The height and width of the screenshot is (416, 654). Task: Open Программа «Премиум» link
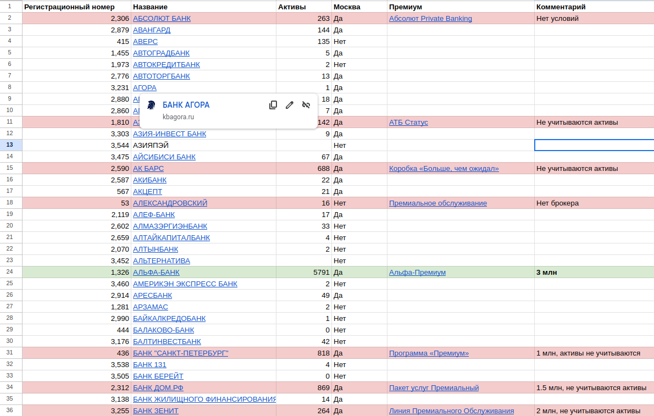point(429,353)
